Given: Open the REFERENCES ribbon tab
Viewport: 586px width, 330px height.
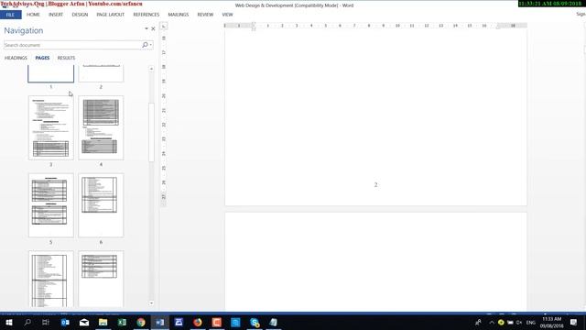Looking at the screenshot, I should pyautogui.click(x=146, y=15).
